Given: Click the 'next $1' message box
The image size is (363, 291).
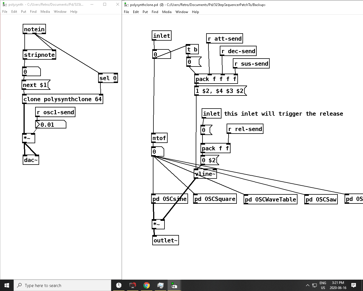Looking at the screenshot, I should click(x=36, y=85).
